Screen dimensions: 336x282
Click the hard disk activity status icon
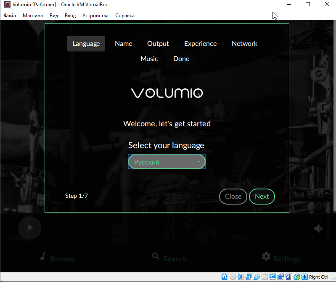pos(225,277)
